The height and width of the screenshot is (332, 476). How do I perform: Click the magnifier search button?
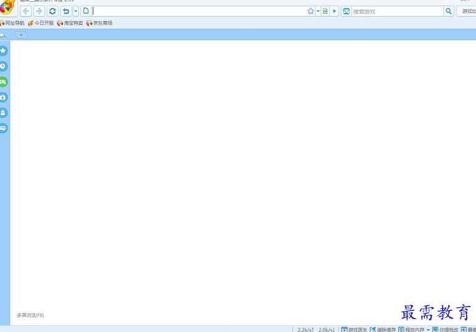[448, 11]
